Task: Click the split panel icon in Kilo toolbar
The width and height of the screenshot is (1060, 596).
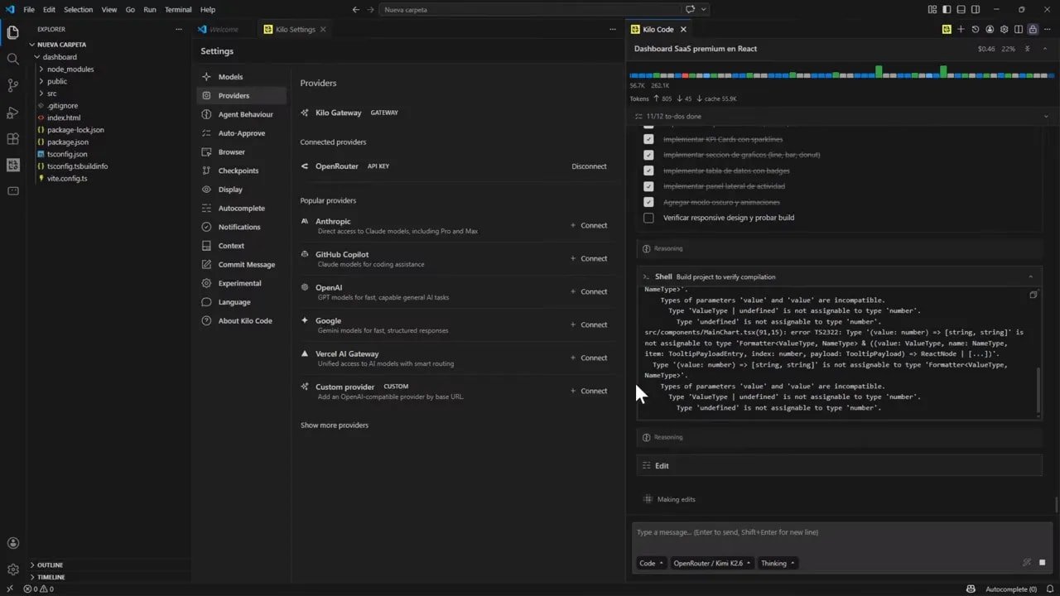Action: [1019, 29]
